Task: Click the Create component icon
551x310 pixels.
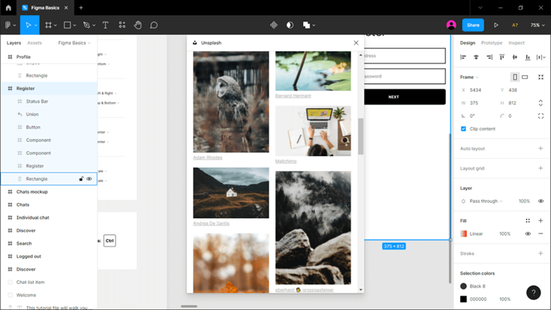Action: [274, 25]
